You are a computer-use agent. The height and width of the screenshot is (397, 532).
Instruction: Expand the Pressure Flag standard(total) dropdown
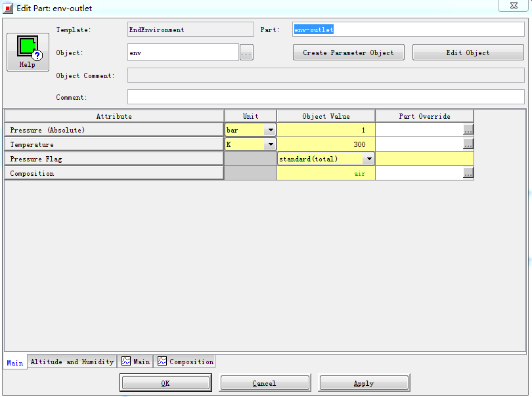[368, 159]
